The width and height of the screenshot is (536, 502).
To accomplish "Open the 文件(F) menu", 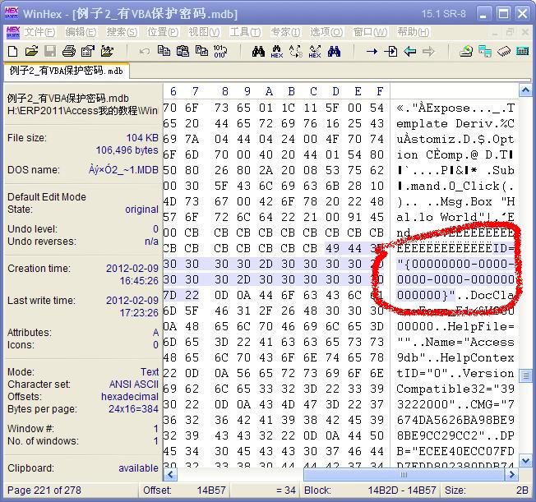I will point(39,32).
